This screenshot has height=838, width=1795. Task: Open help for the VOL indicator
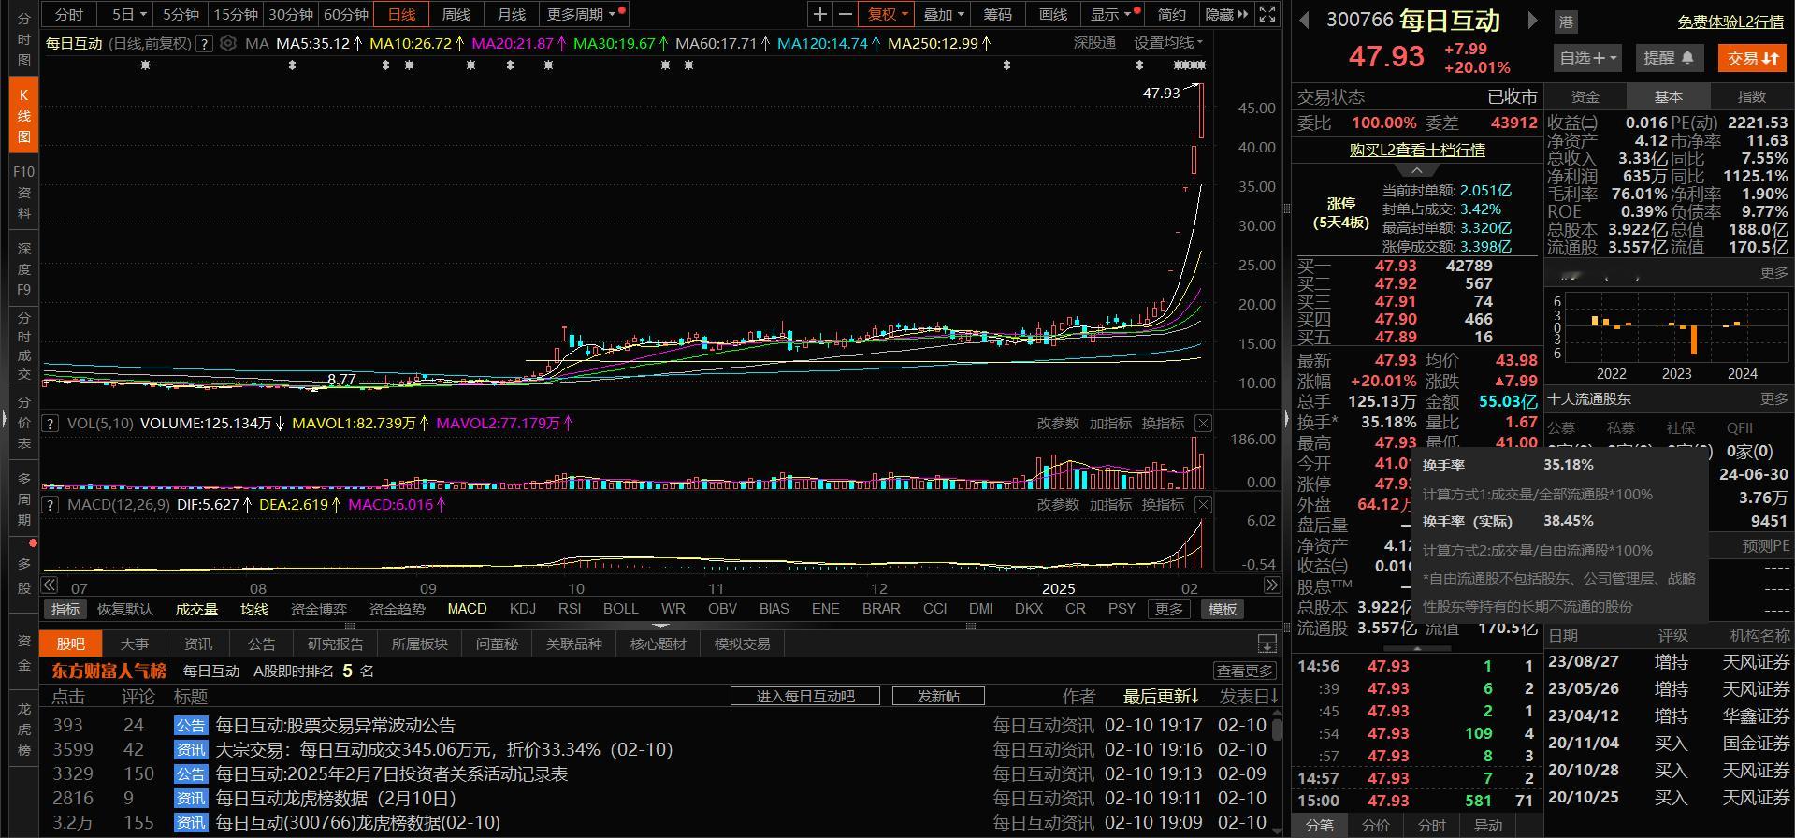51,424
